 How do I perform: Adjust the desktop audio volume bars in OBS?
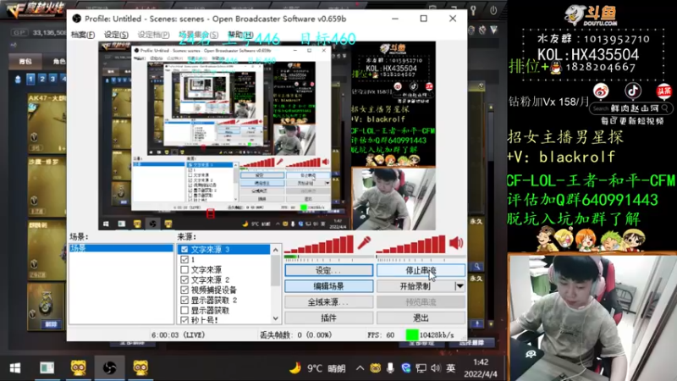[x=411, y=245]
